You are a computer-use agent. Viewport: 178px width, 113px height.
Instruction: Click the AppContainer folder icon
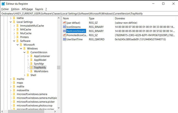tap(31, 56)
